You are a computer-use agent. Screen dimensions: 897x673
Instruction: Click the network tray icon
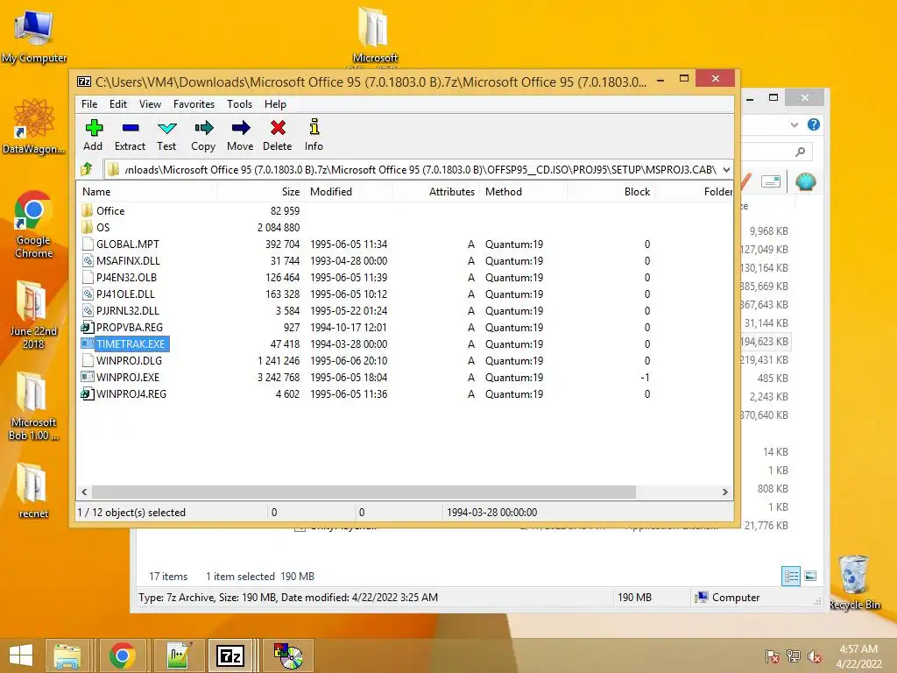coord(794,656)
